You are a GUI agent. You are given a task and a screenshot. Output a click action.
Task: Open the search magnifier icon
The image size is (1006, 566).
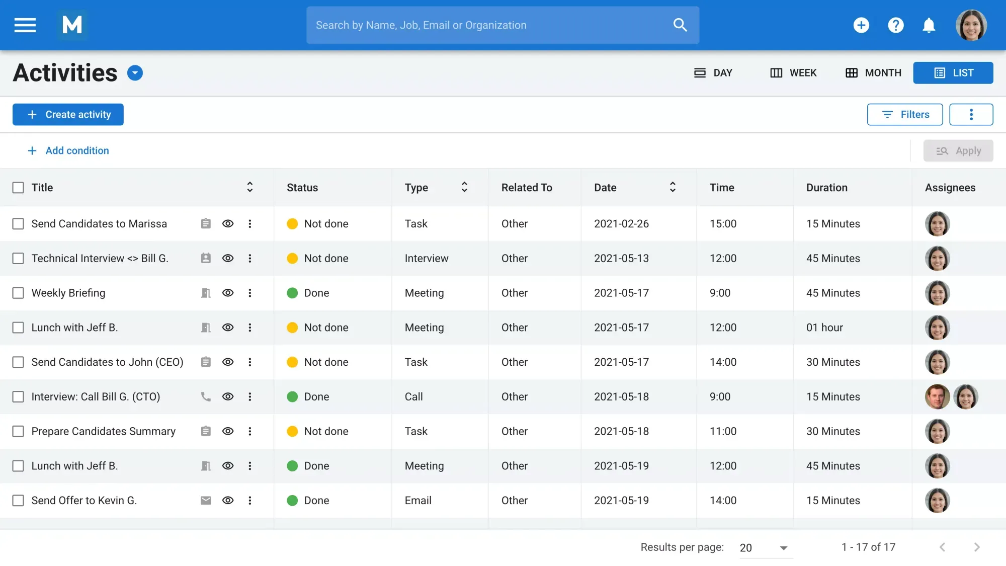tap(680, 25)
